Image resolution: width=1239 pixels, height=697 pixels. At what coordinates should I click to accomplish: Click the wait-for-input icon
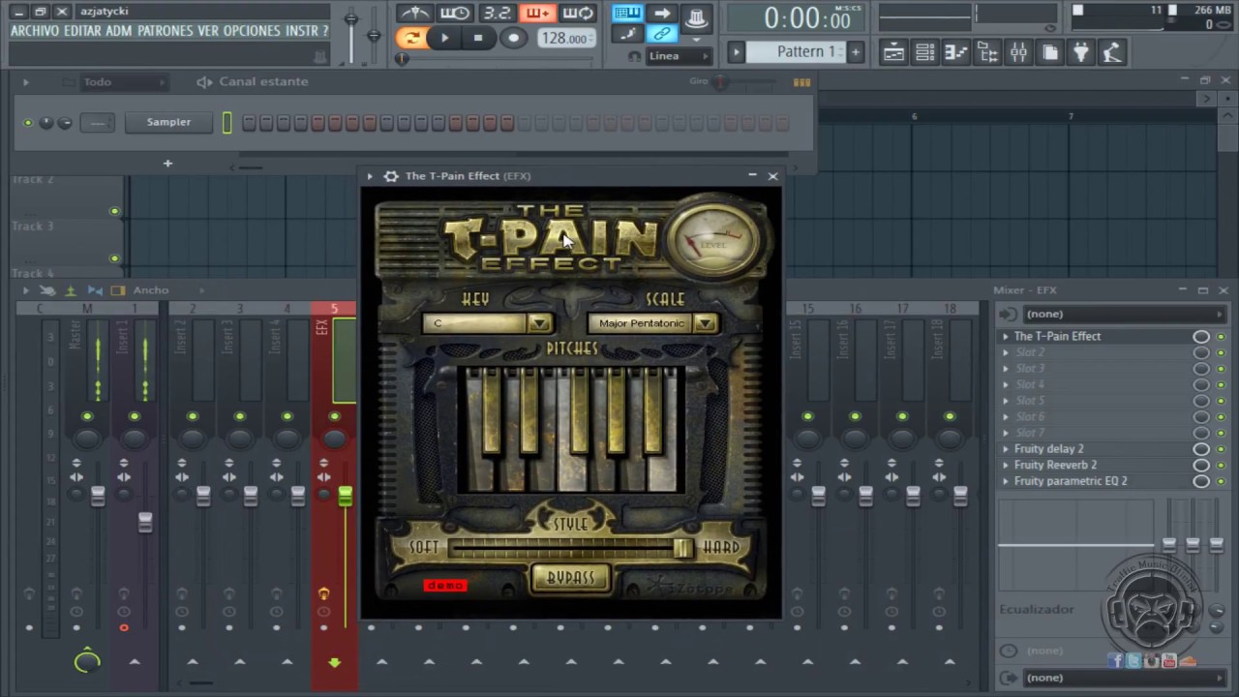(455, 13)
